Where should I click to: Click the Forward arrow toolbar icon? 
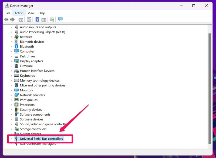coord(12,19)
